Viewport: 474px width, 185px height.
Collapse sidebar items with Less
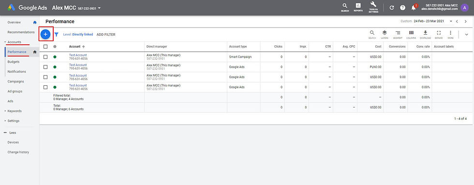click(10, 132)
